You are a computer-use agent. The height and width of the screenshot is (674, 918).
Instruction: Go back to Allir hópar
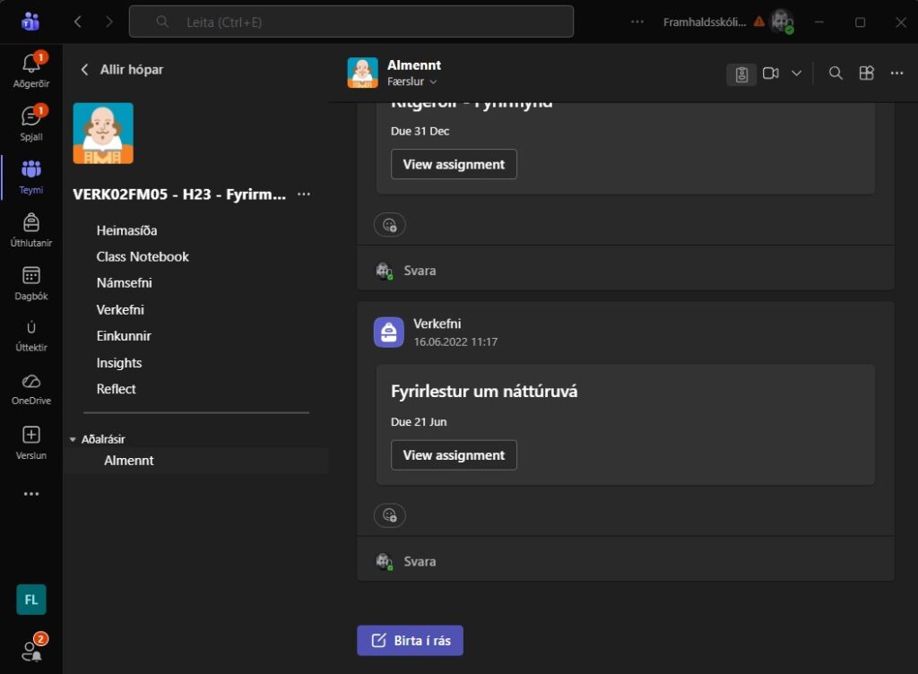pos(122,70)
